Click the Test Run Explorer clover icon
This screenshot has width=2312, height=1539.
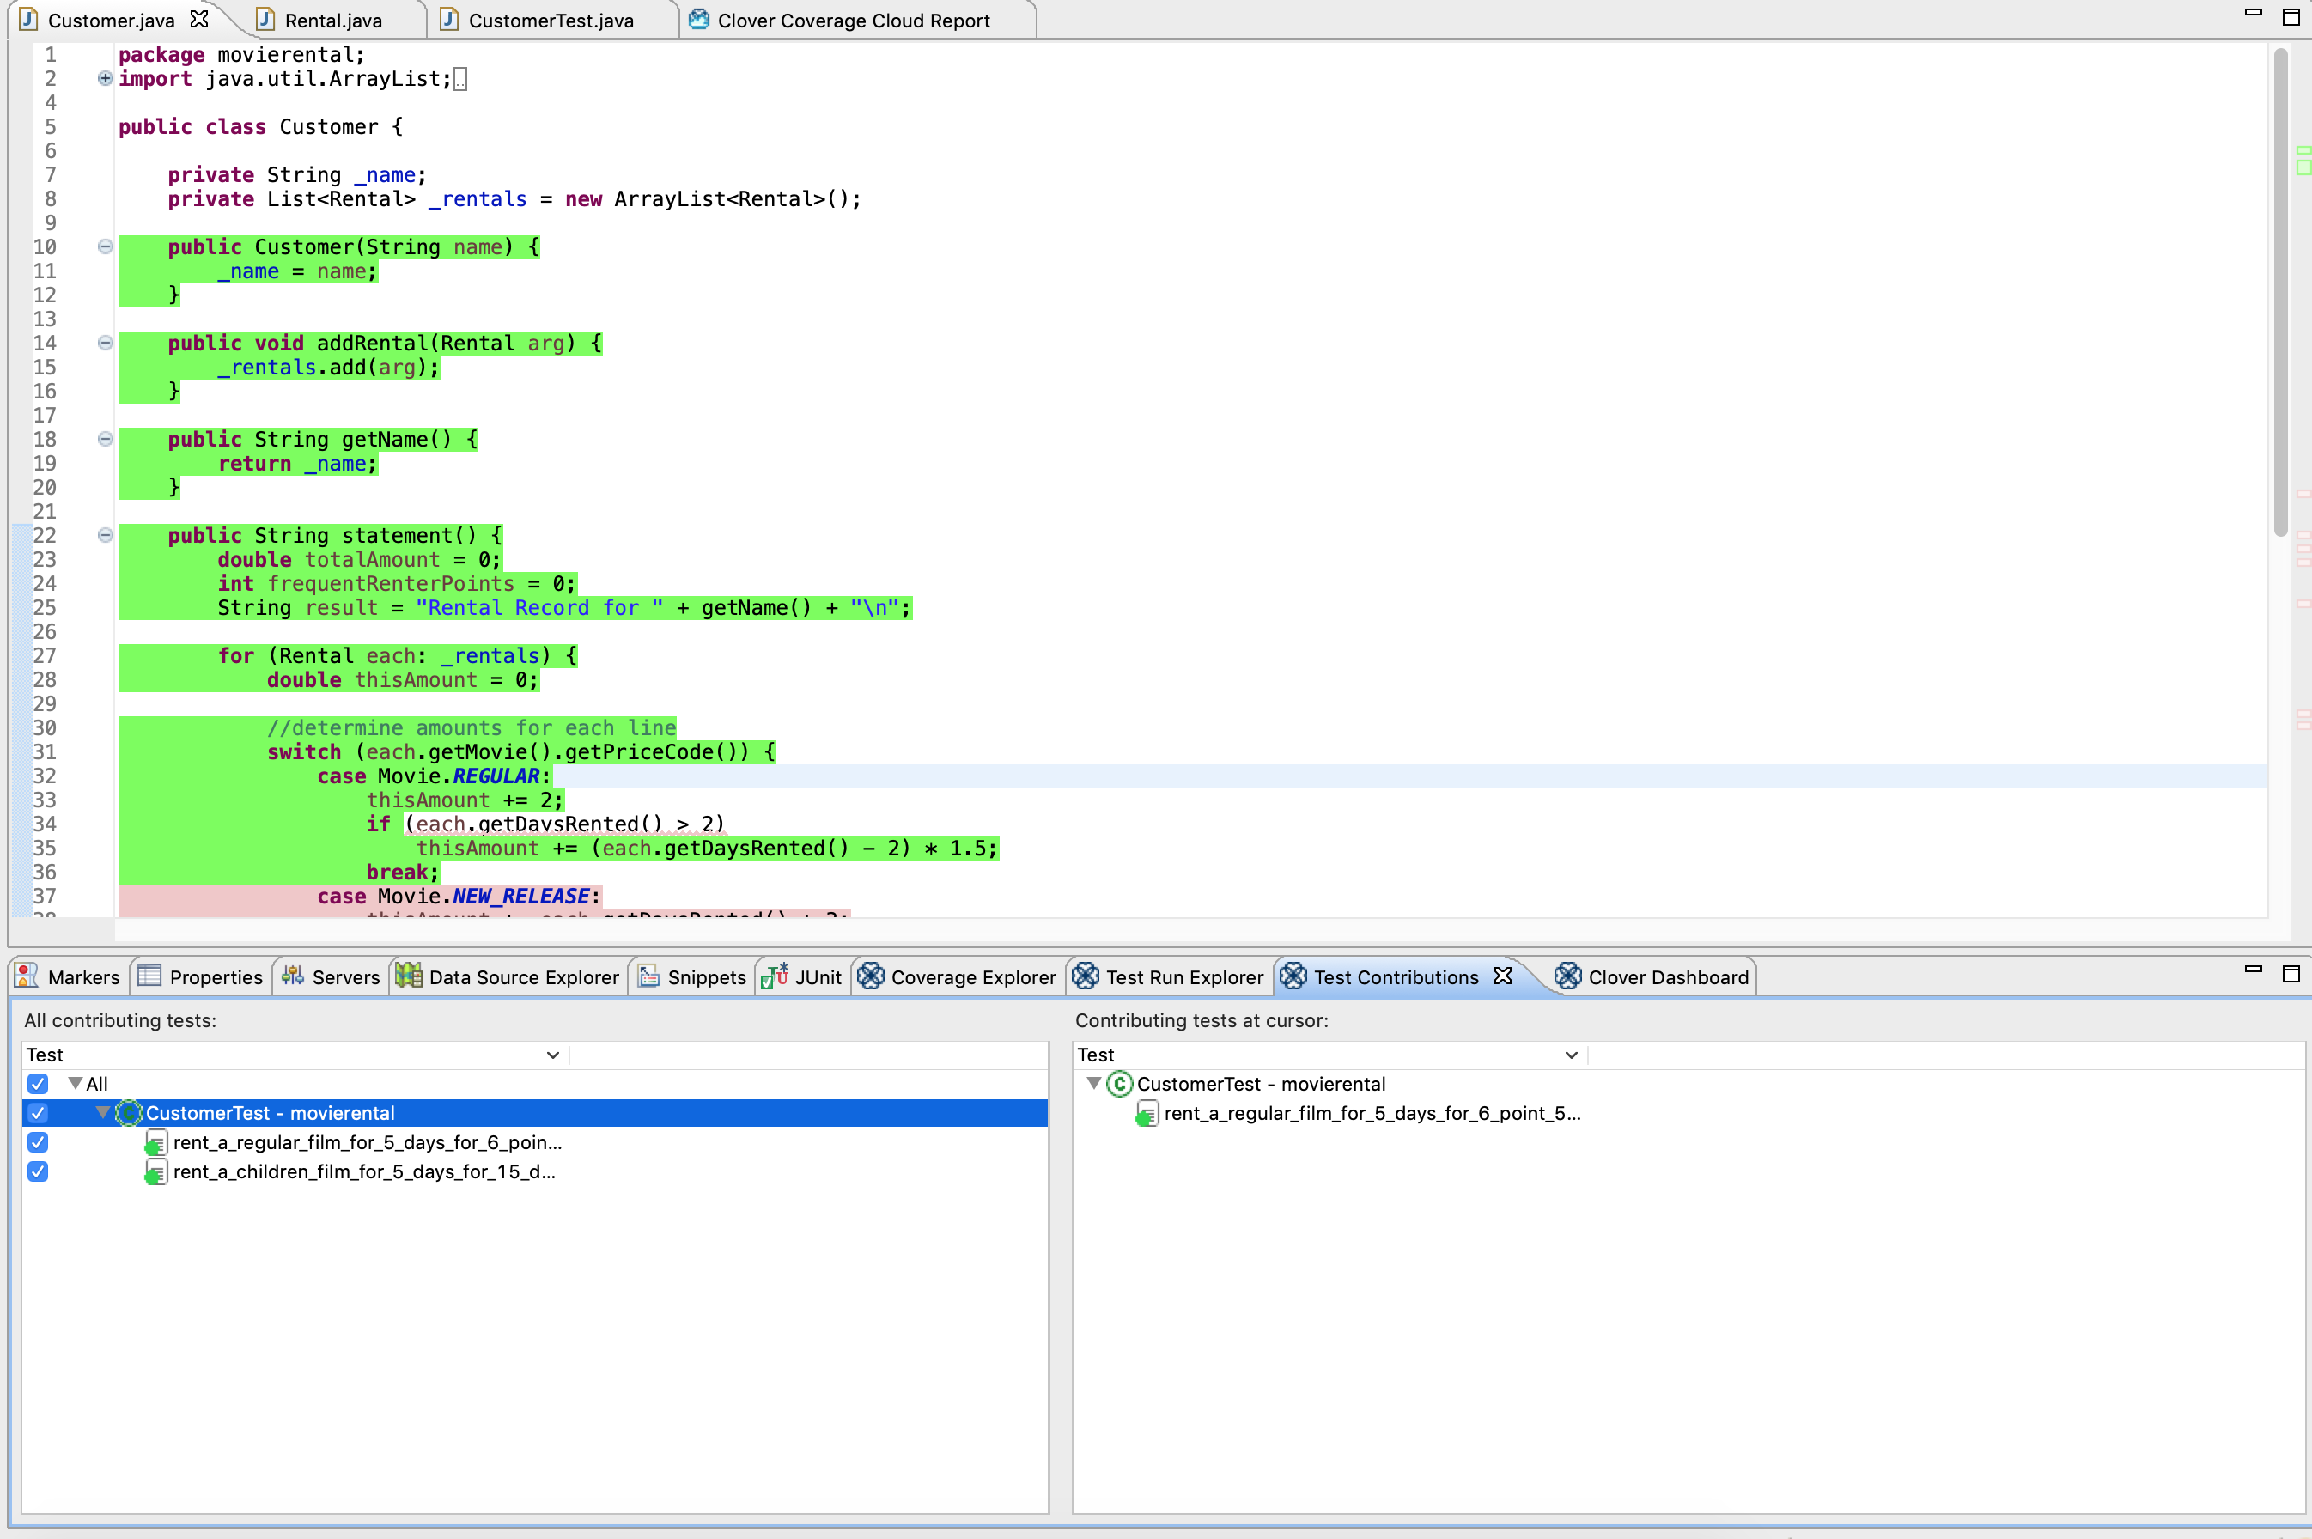1086,976
